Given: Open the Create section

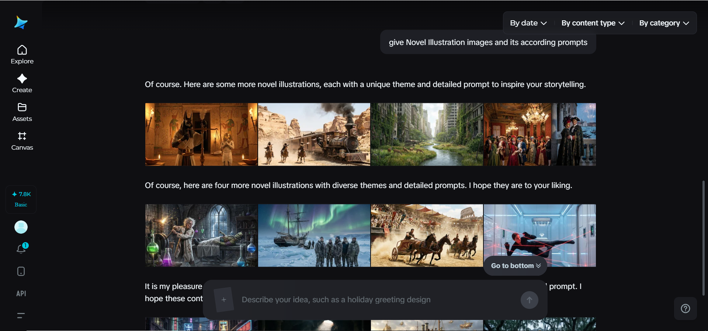Looking at the screenshot, I should pos(22,83).
